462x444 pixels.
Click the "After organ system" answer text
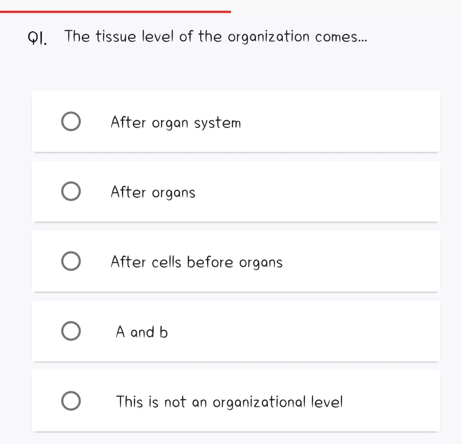tap(176, 122)
